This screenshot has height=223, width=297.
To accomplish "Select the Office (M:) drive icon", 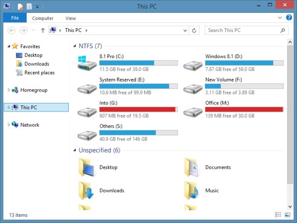I will [x=193, y=112].
